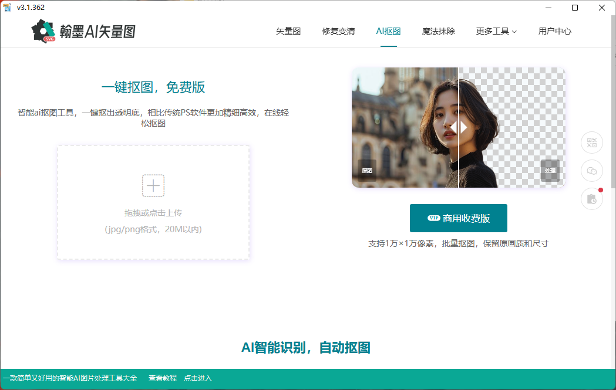Click the 处理 label on preview image
The width and height of the screenshot is (616, 390).
tap(550, 171)
